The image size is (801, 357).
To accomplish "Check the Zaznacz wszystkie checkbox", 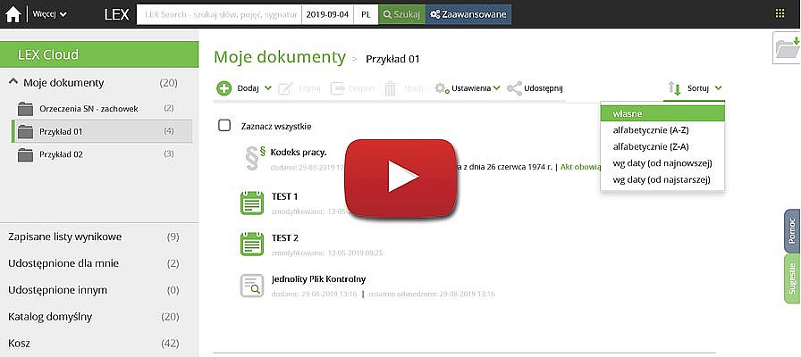I will (224, 126).
